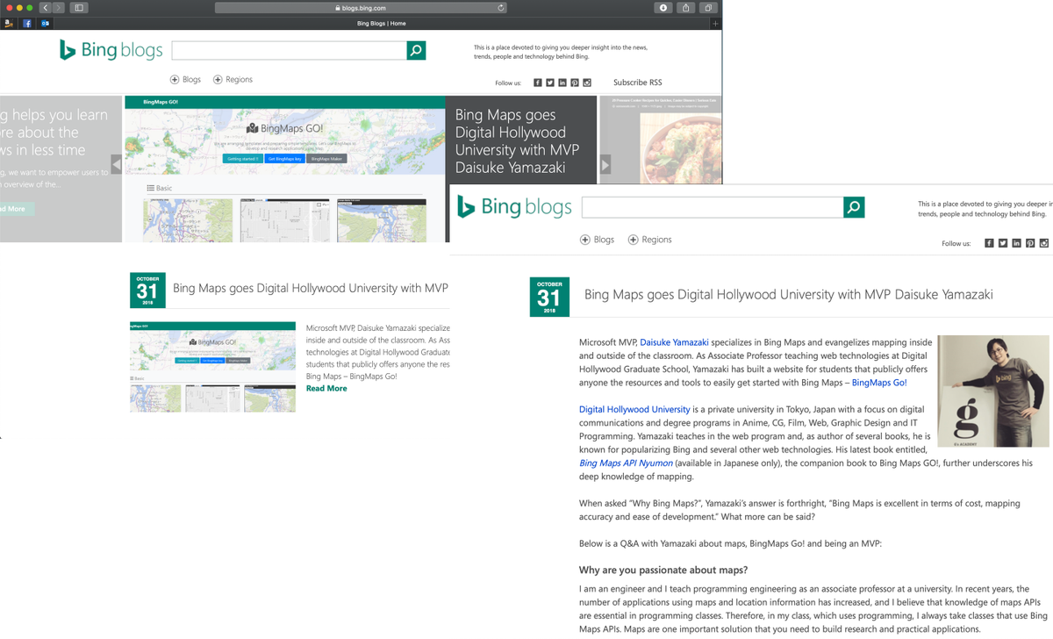Open Pinterest follow icon in Safari window
This screenshot has width=1053, height=639.
coord(575,83)
